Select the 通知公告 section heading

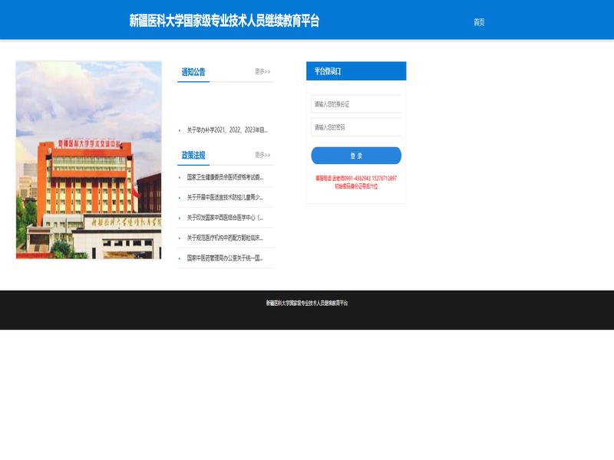click(x=193, y=72)
